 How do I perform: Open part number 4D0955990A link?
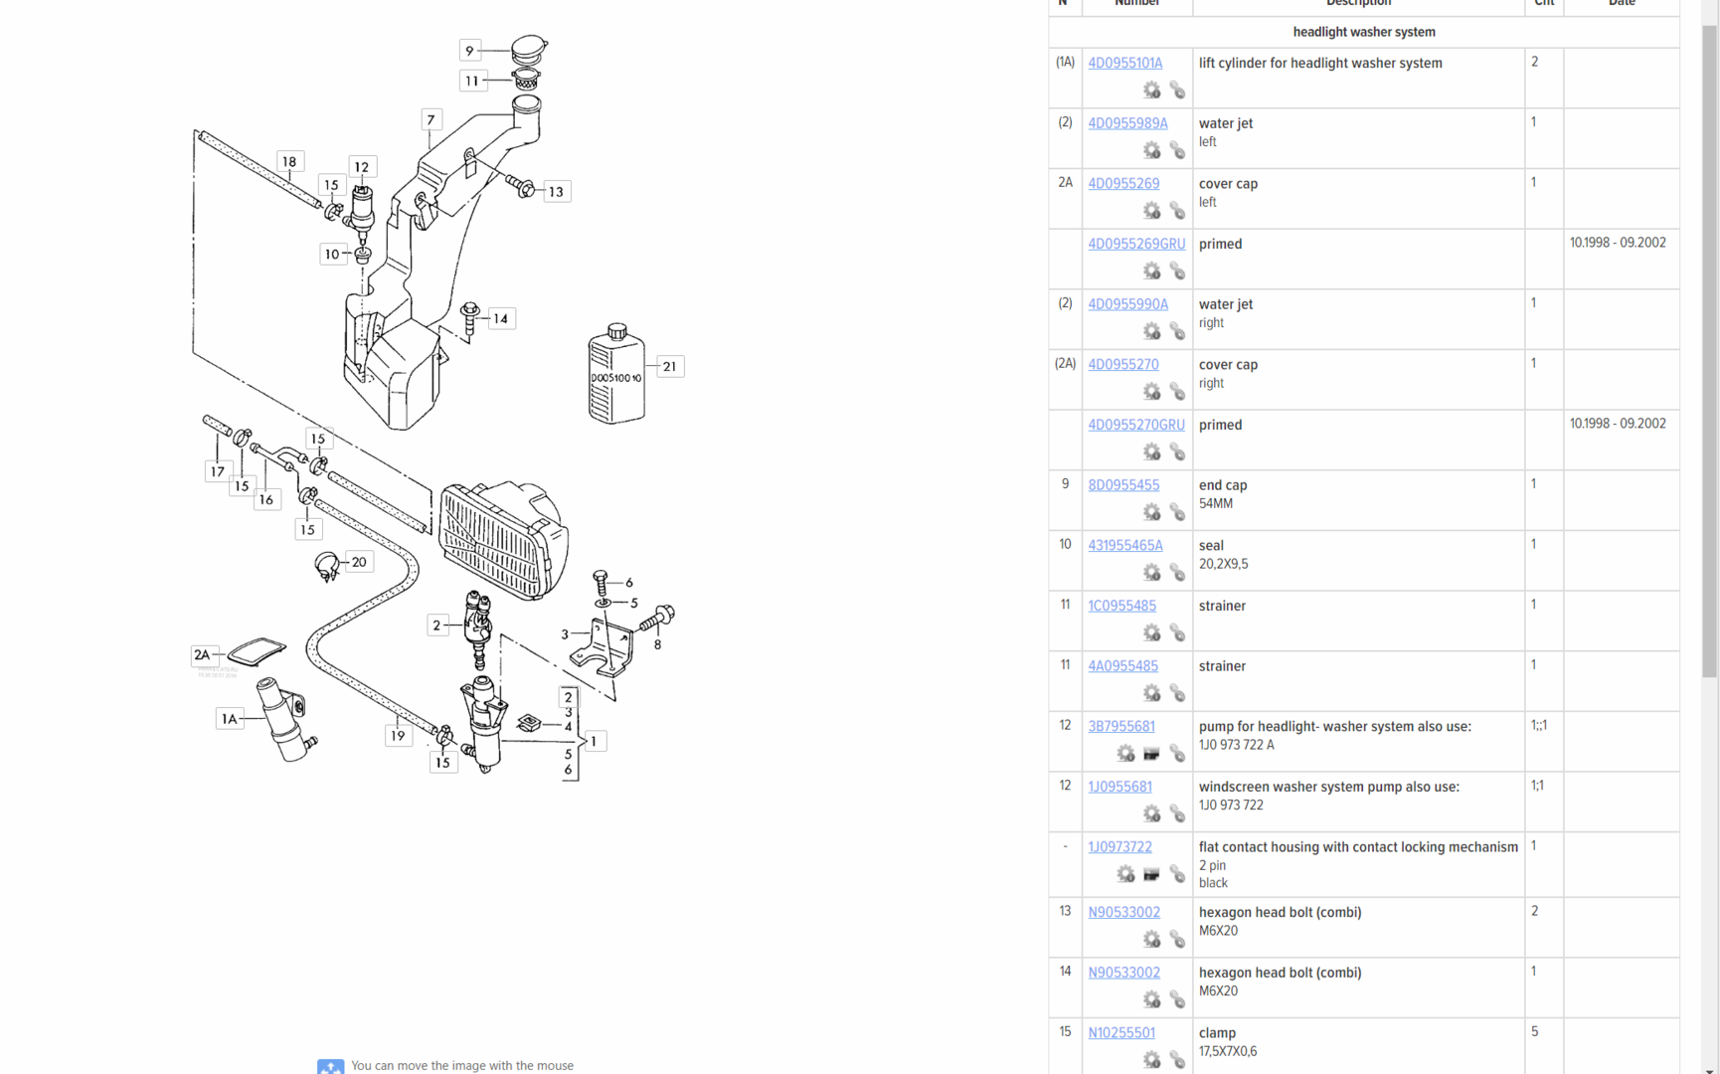click(1127, 304)
